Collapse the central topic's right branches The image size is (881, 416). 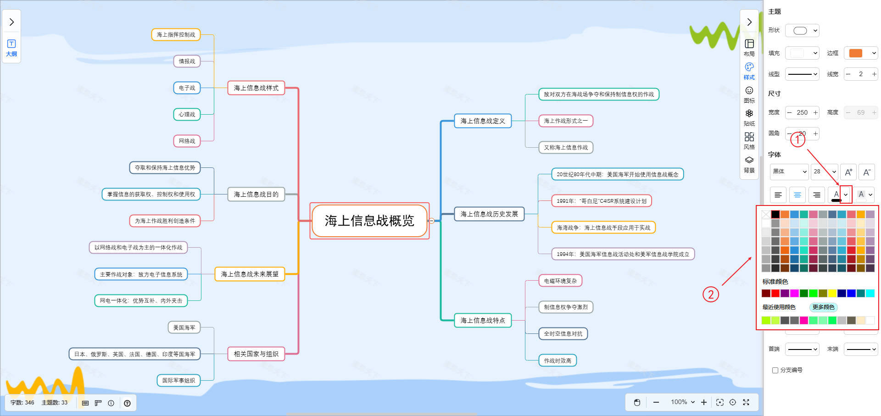[x=431, y=221]
